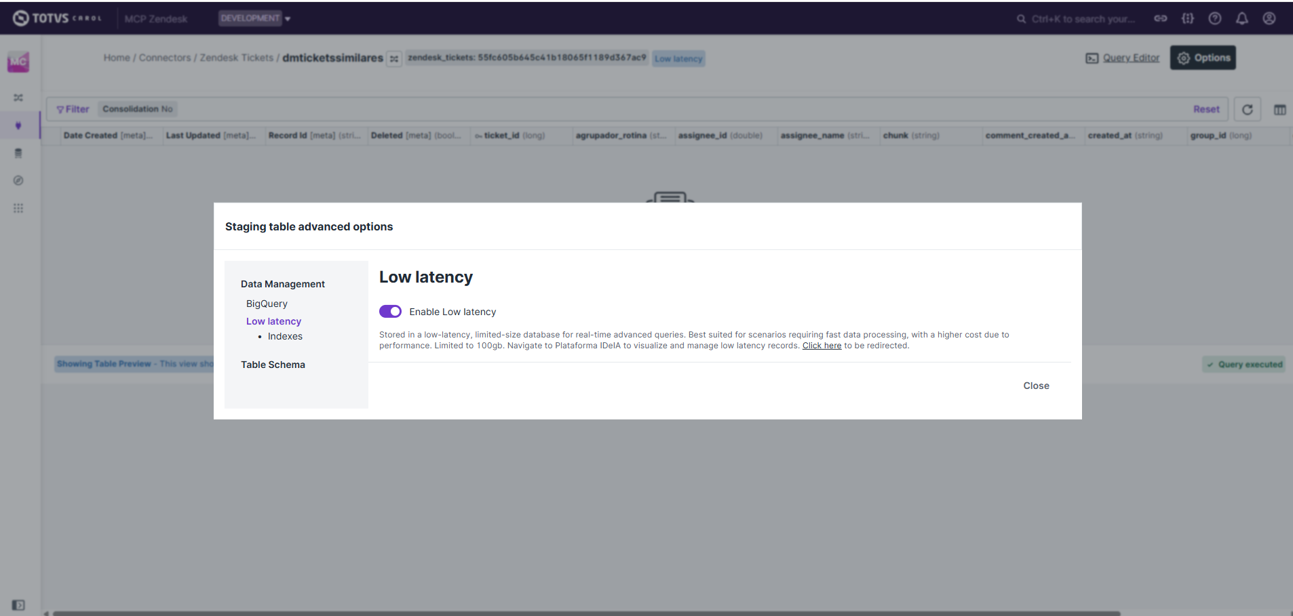Screen dimensions: 1293x616
Task: Open the help question mark icon
Action: pyautogui.click(x=1214, y=19)
